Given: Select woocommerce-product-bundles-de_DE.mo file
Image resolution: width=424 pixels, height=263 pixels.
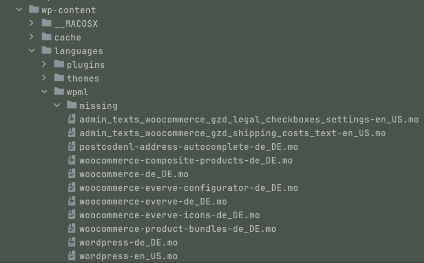Looking at the screenshot, I should [x=177, y=229].
